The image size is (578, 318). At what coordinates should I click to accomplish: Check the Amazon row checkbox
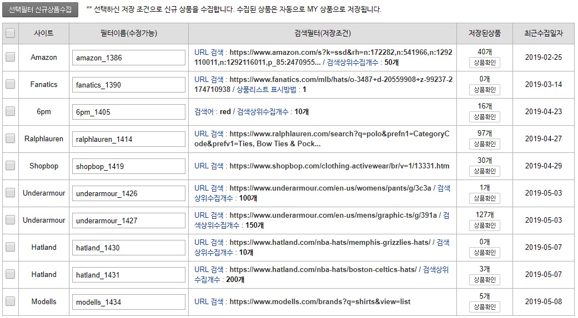click(x=11, y=57)
